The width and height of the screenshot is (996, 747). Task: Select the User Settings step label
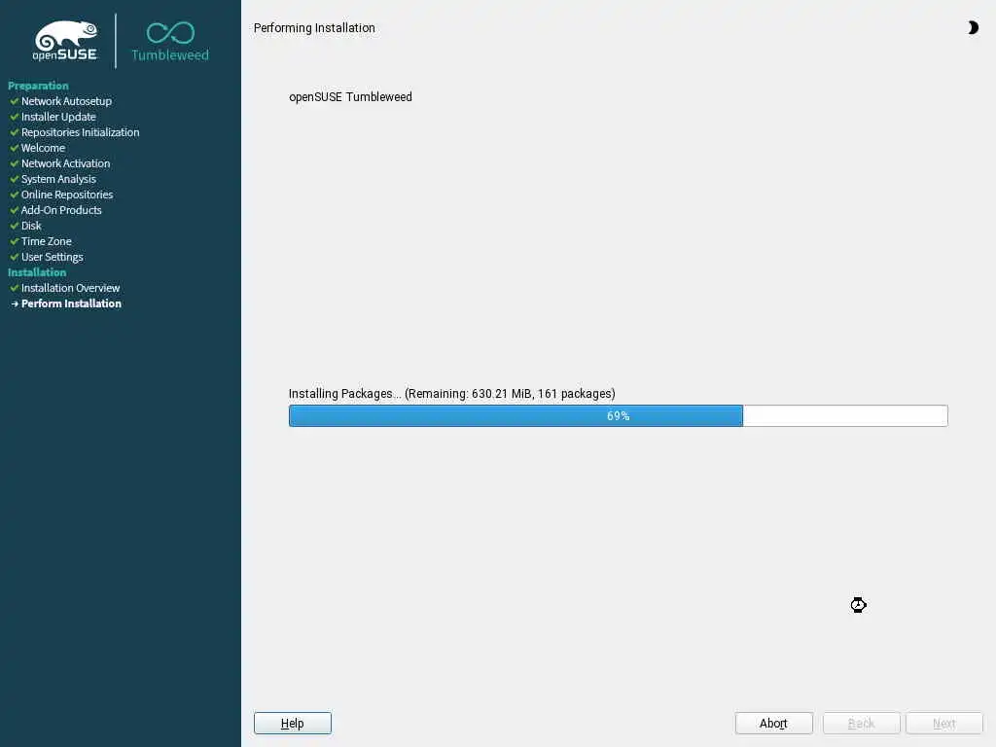click(x=53, y=257)
